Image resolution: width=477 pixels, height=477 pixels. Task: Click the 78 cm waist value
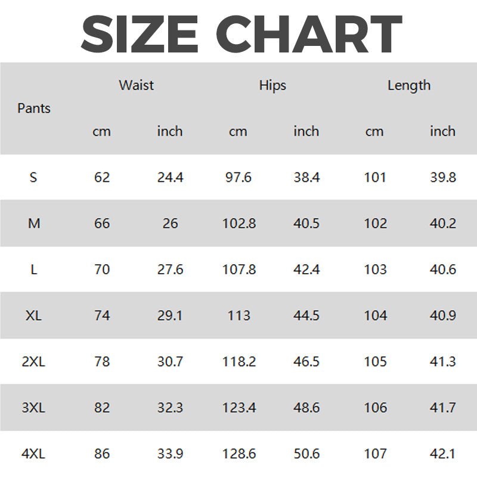pos(102,362)
